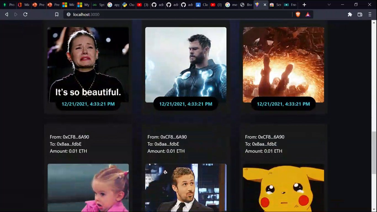Open the Brave Rewards triangle icon
The image size is (377, 212).
tap(308, 14)
